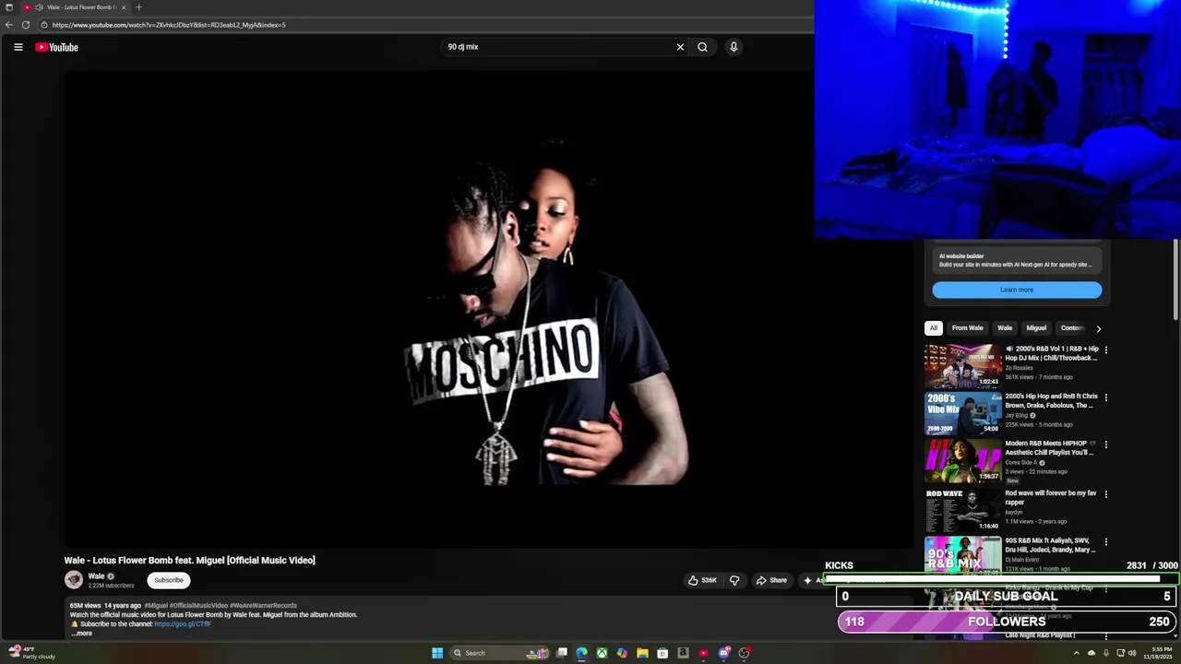Share the Lotus Flower Bomb video
1181x664 pixels.
(x=771, y=580)
